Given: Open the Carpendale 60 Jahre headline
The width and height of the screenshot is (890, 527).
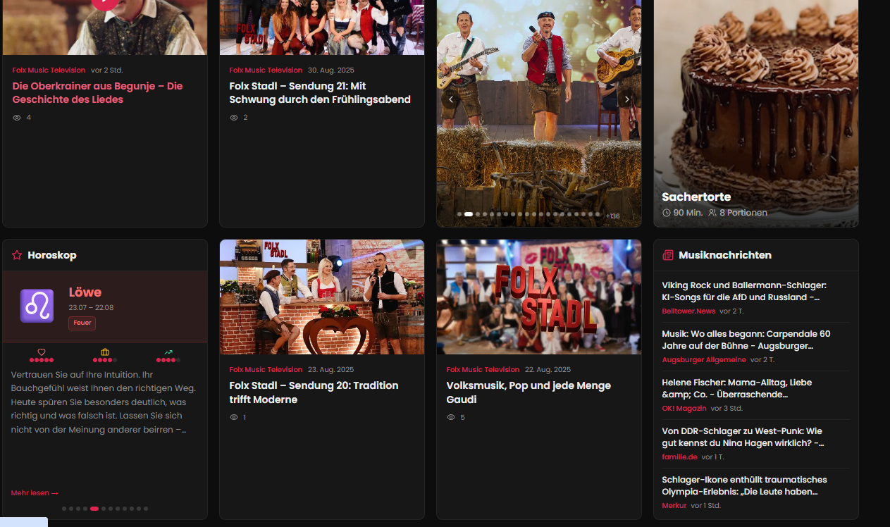Looking at the screenshot, I should (x=746, y=340).
